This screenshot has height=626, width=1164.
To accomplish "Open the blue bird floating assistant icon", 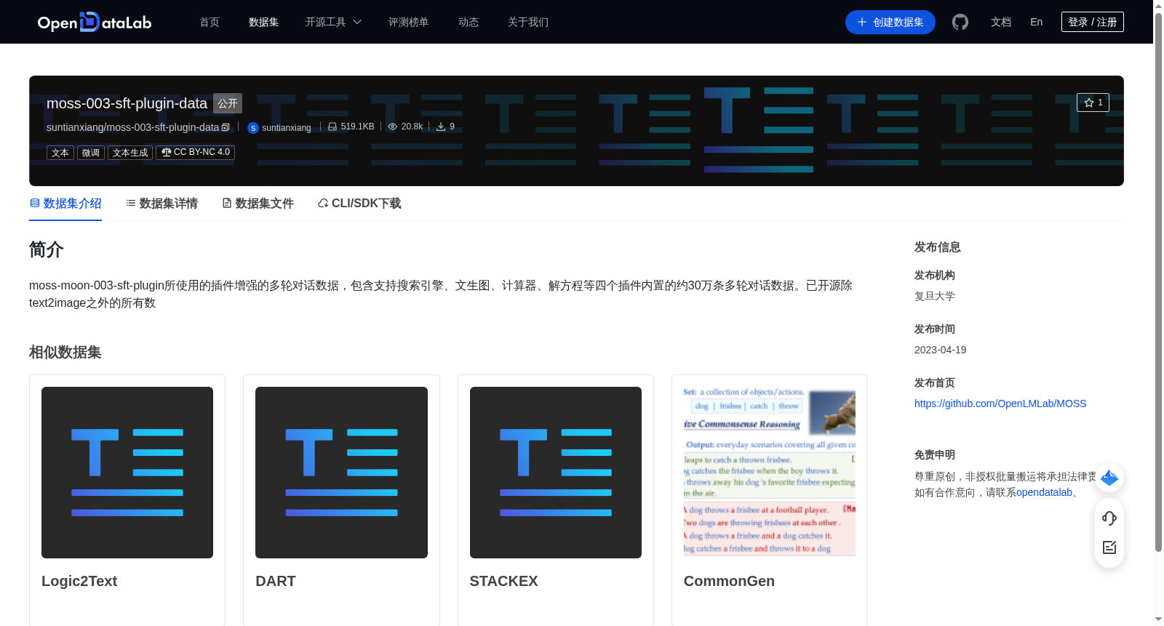I will pos(1109,478).
